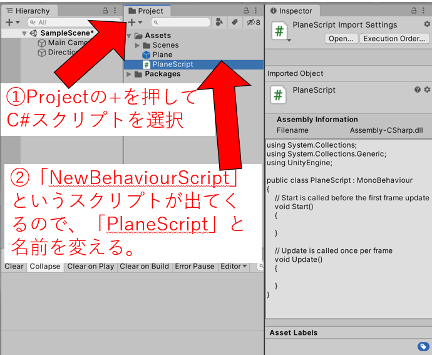432x355 pixels.
Task: Click the PlaneScript C# file icon in Project
Action: (147, 64)
